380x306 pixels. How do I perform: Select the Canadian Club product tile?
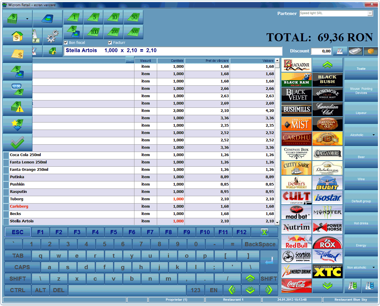tap(328, 109)
